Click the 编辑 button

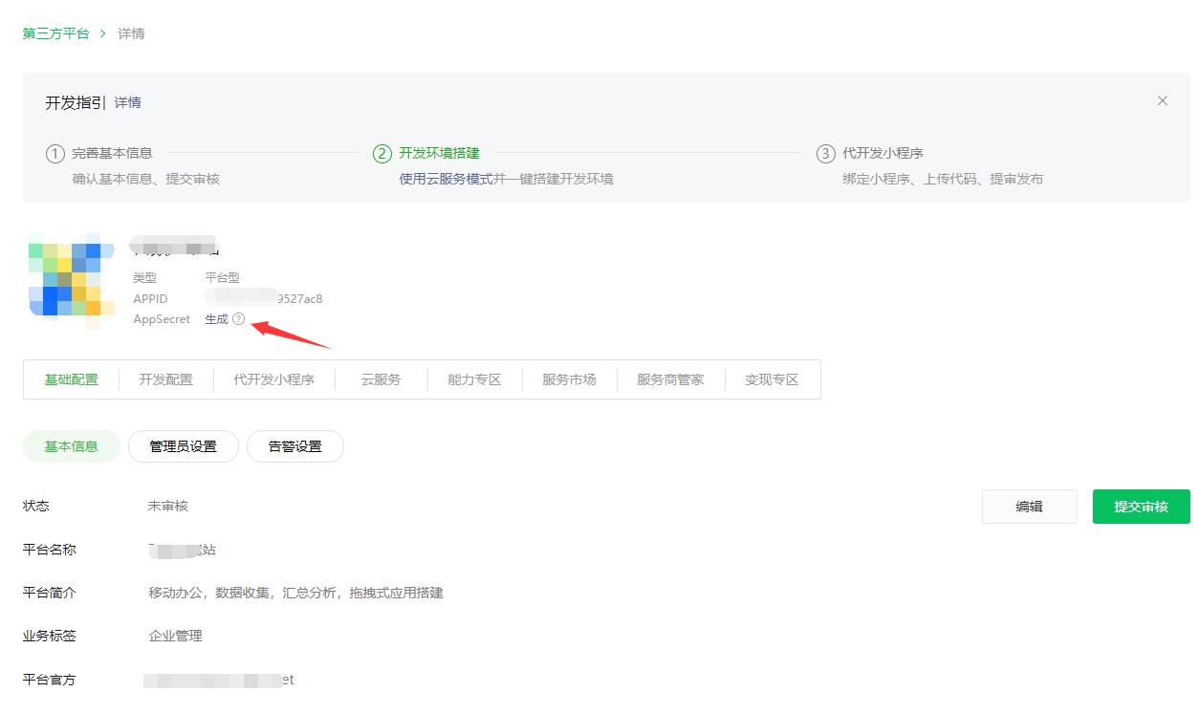coord(1029,507)
